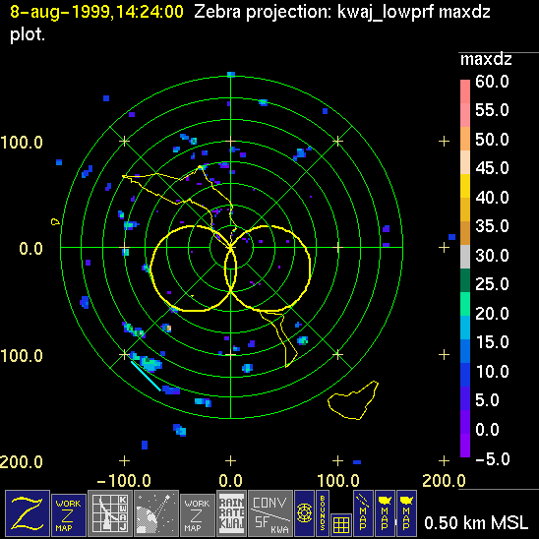Click the yellow 40.0 color bar segment
This screenshot has width=539, height=539.
click(465, 186)
